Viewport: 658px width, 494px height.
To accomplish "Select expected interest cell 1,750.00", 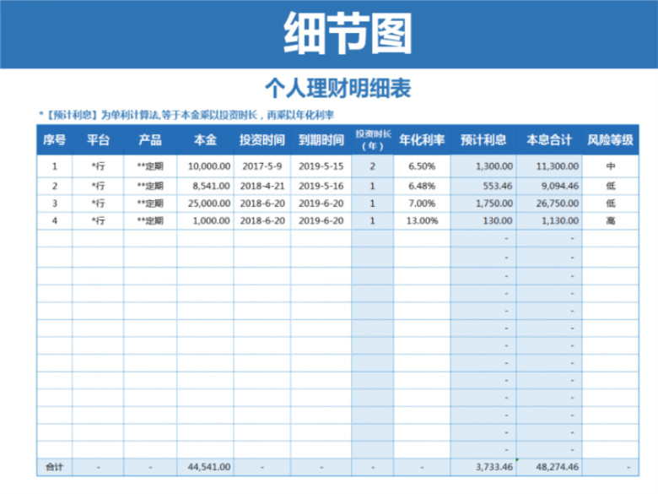I will [x=483, y=204].
